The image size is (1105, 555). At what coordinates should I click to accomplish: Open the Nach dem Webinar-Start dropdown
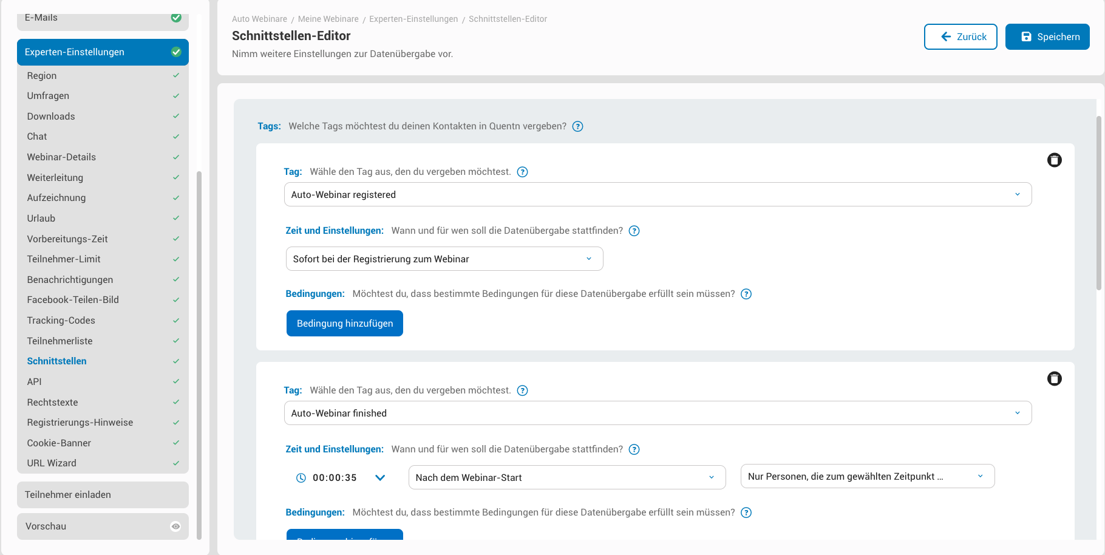(566, 477)
